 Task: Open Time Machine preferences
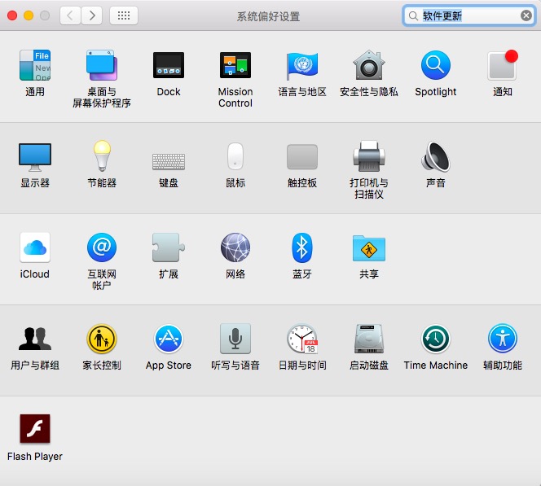click(436, 339)
